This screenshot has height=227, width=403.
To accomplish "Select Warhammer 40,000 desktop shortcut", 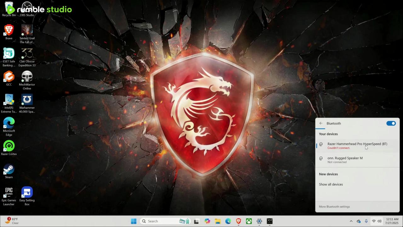I will 27,104.
